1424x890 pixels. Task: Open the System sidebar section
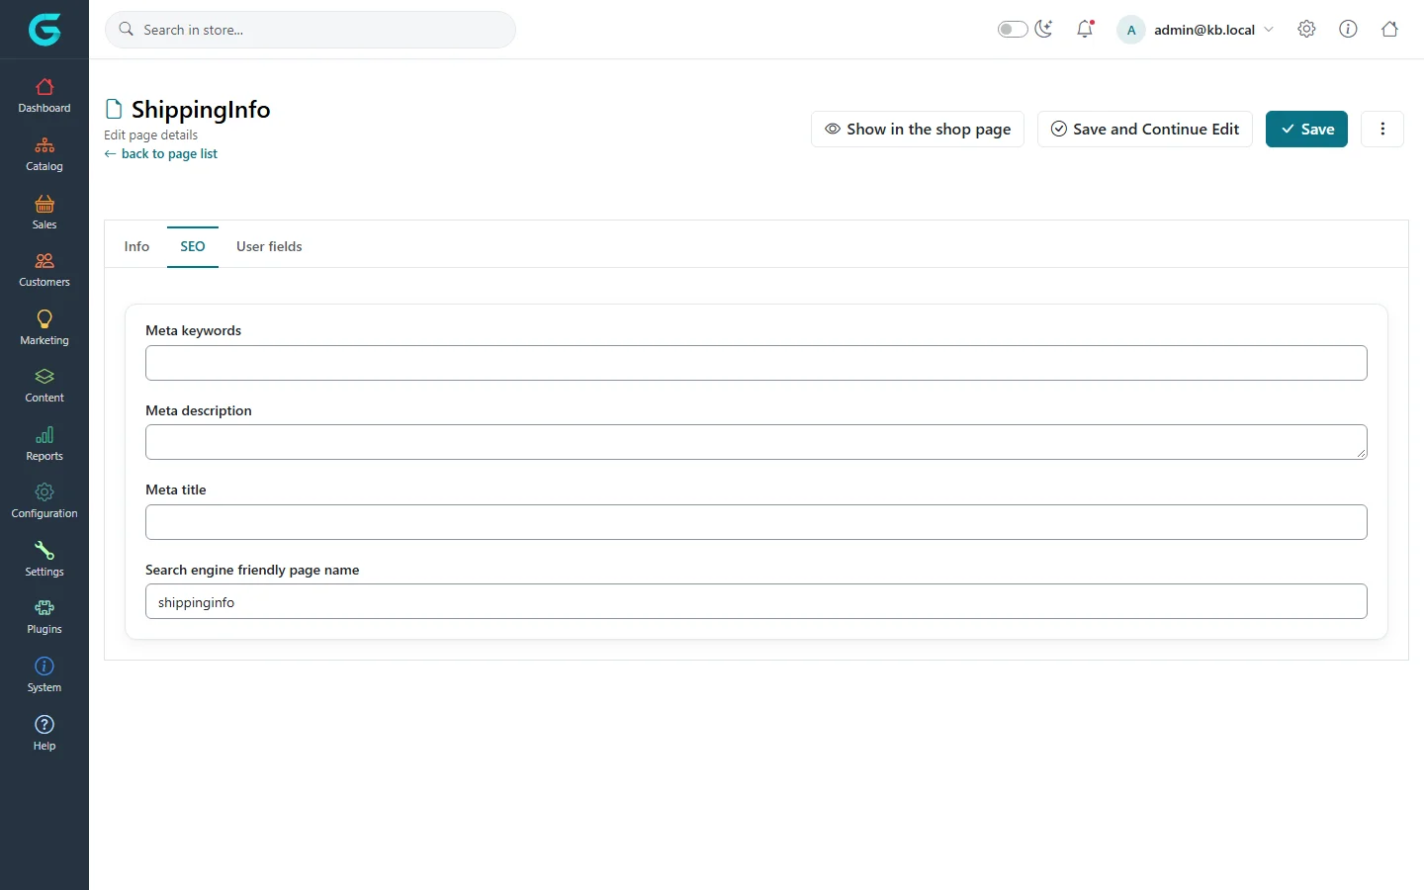(x=44, y=675)
